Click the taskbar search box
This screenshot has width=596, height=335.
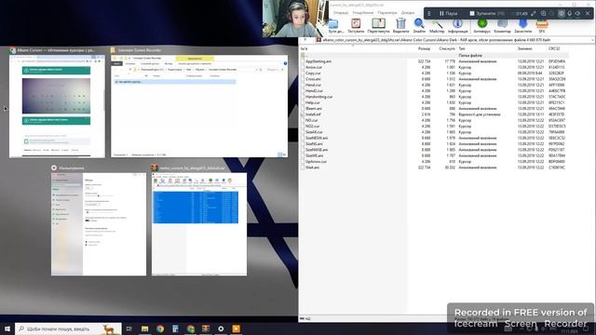68,328
